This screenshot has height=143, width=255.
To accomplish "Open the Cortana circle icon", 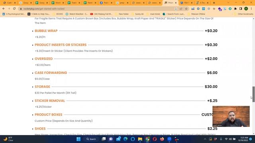I will (133, 139).
